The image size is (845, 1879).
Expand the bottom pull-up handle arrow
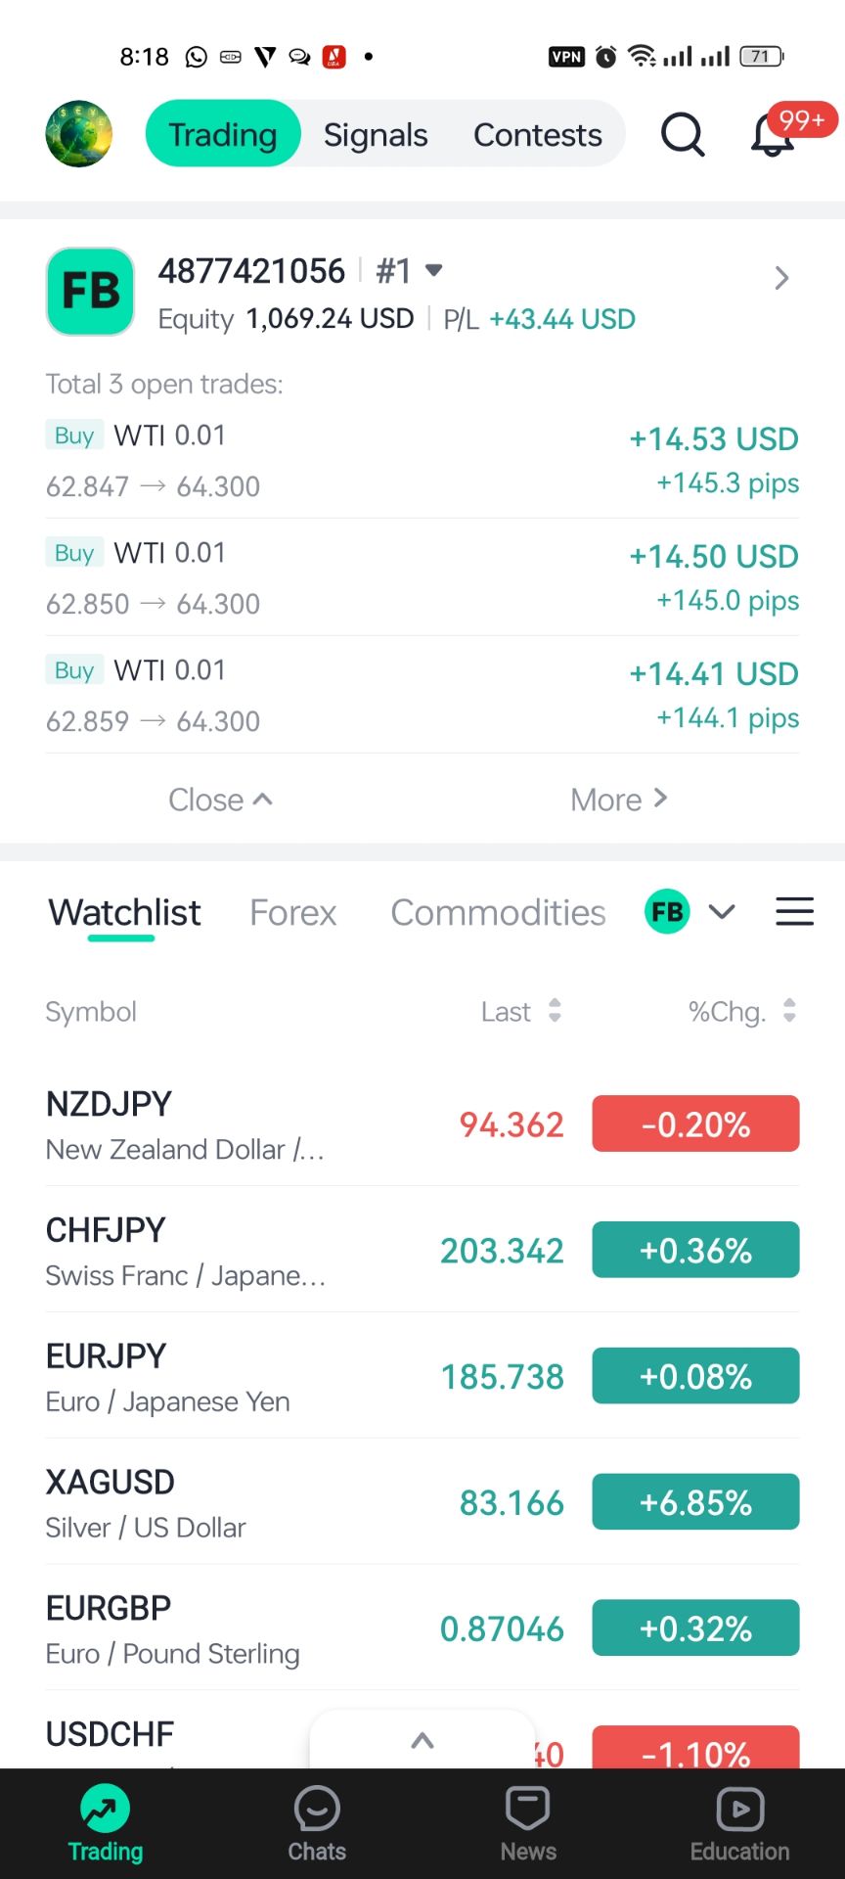pos(422,1740)
